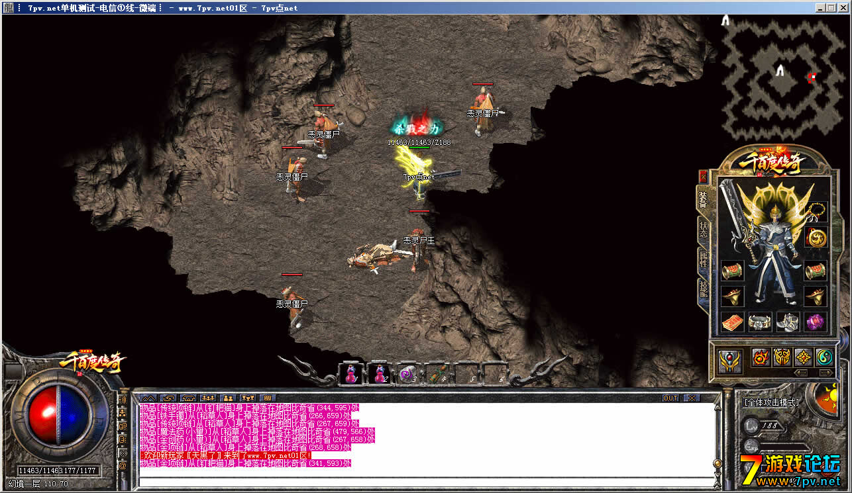
Task: Click the winged emblem icon below equipment
Action: coord(730,361)
